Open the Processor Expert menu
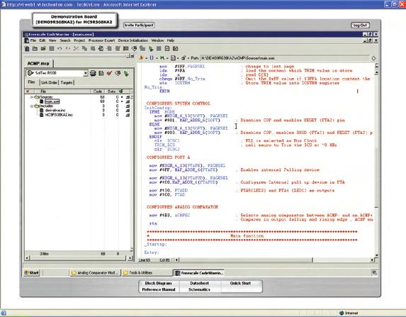Screen dimensions: 406x317 (101, 40)
